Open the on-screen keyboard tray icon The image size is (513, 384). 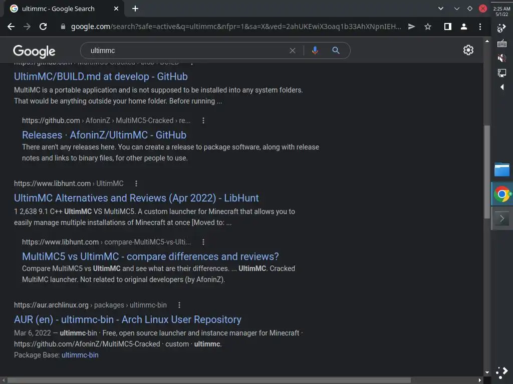tap(502, 43)
